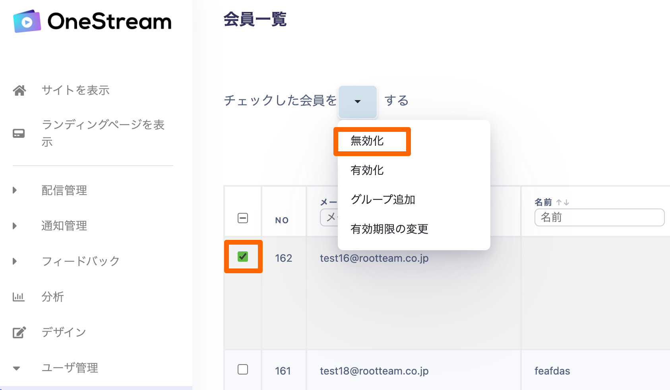Viewport: 670px width, 390px height.
Task: Expand the 通知管理 section
Action: click(x=15, y=226)
